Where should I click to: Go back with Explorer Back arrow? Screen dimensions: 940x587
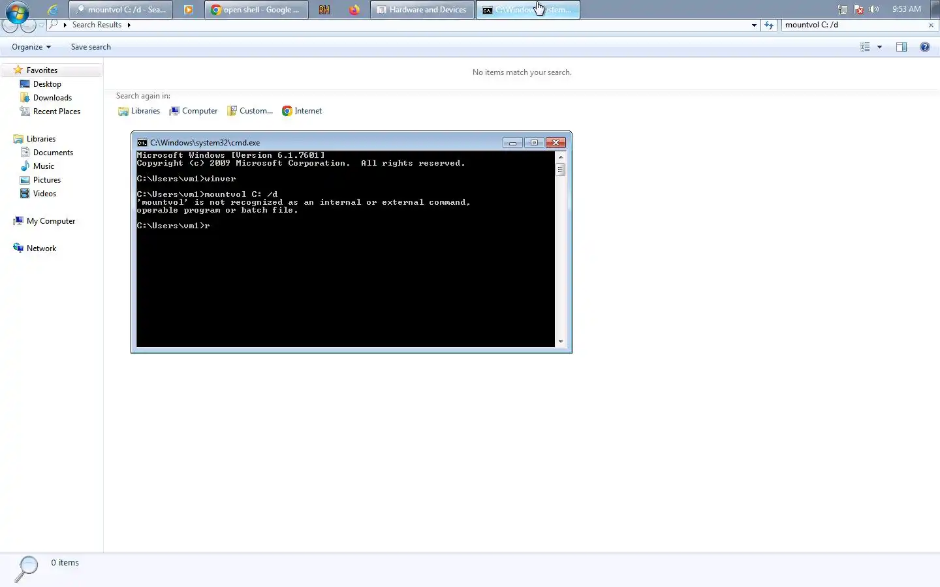point(10,25)
